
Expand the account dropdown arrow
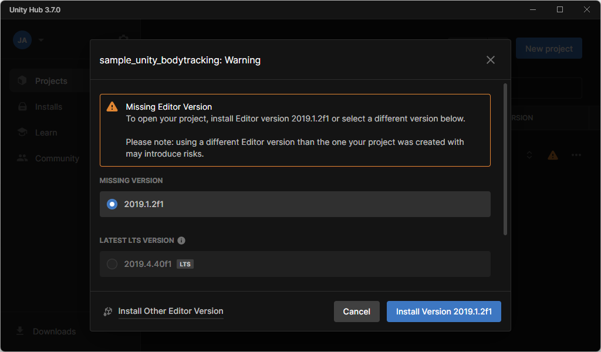[x=41, y=40]
